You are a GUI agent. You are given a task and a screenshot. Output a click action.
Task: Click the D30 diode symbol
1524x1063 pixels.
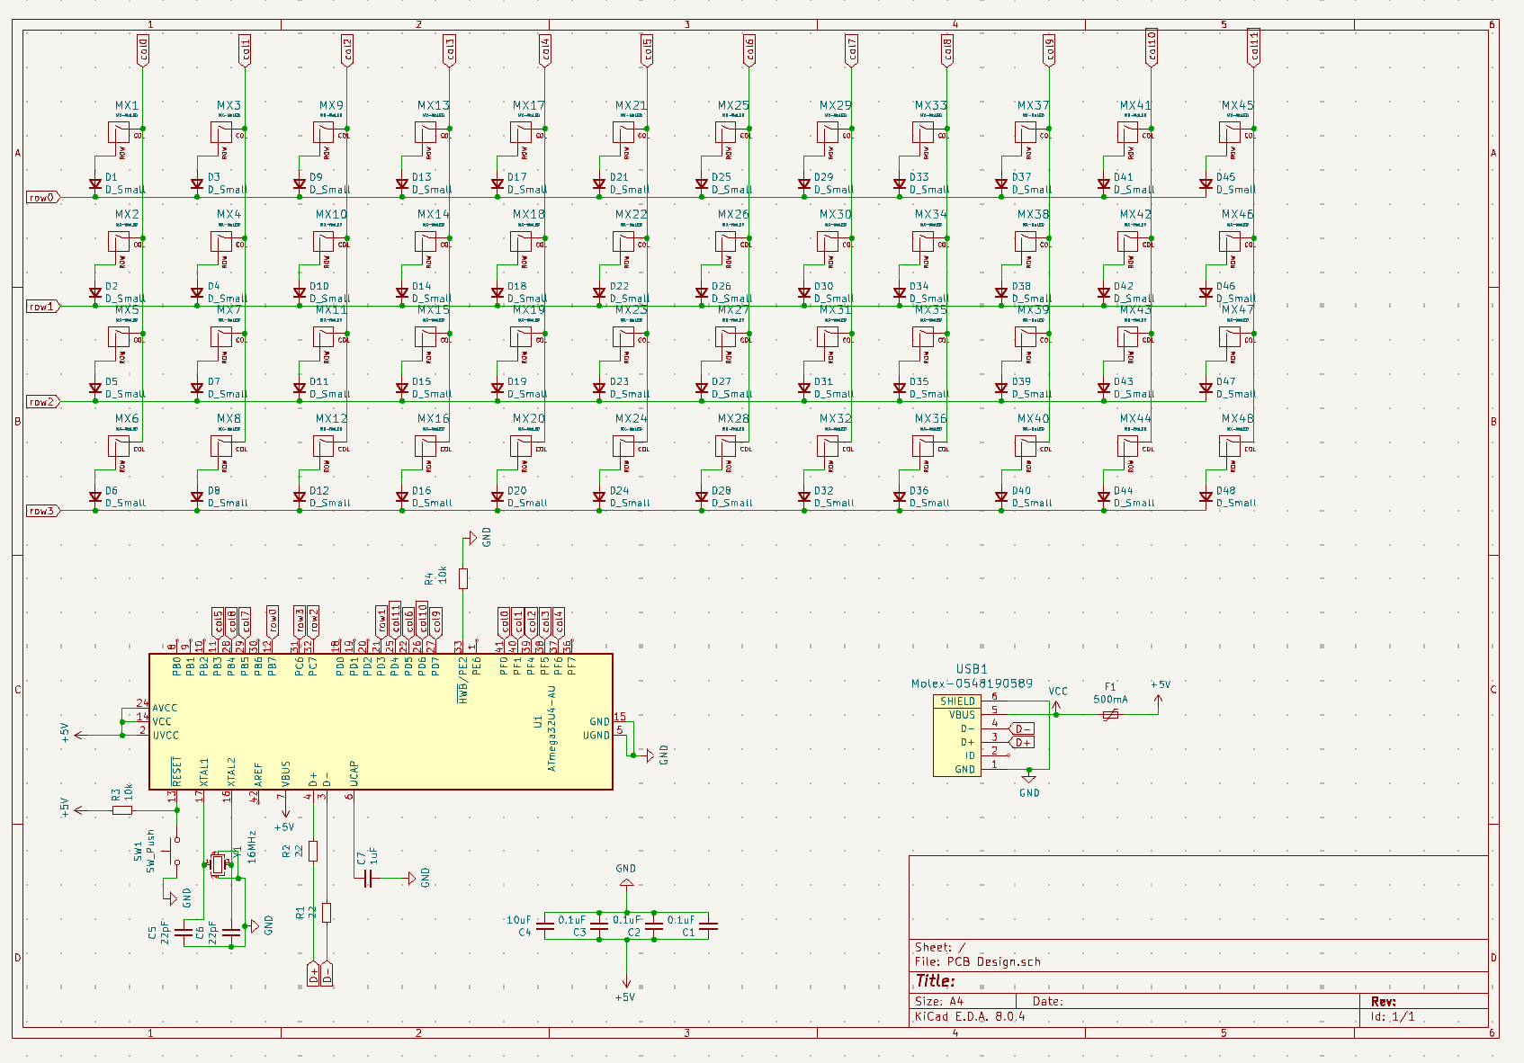coord(804,293)
